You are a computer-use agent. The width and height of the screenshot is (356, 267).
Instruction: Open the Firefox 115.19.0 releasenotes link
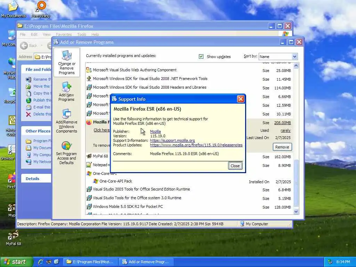pos(196,145)
